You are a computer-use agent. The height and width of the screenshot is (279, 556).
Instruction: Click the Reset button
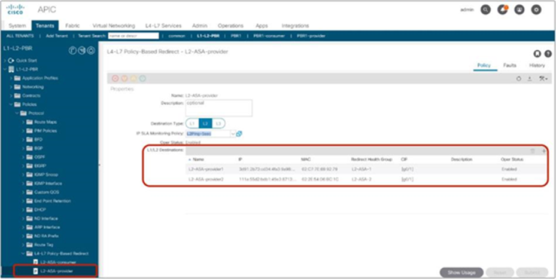pos(500,272)
